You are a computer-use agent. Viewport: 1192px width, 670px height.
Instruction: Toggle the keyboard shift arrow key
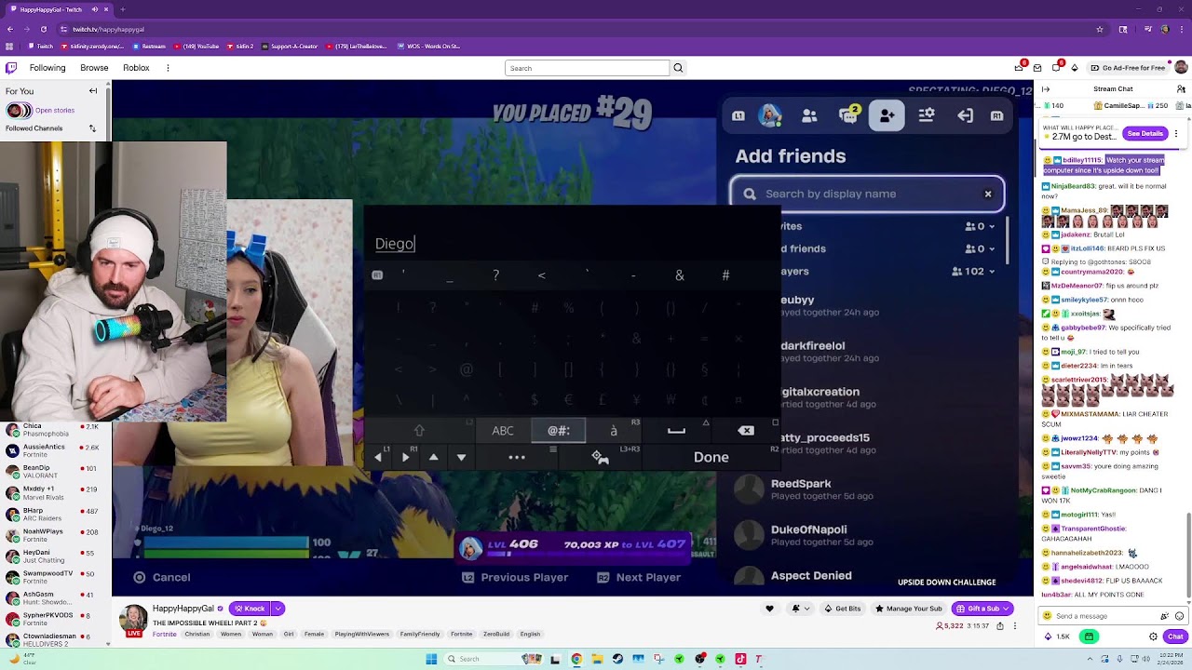(419, 430)
